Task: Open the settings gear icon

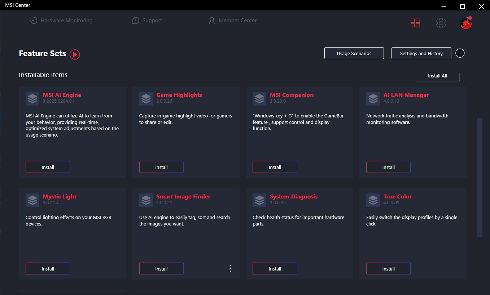Action: 441,23
